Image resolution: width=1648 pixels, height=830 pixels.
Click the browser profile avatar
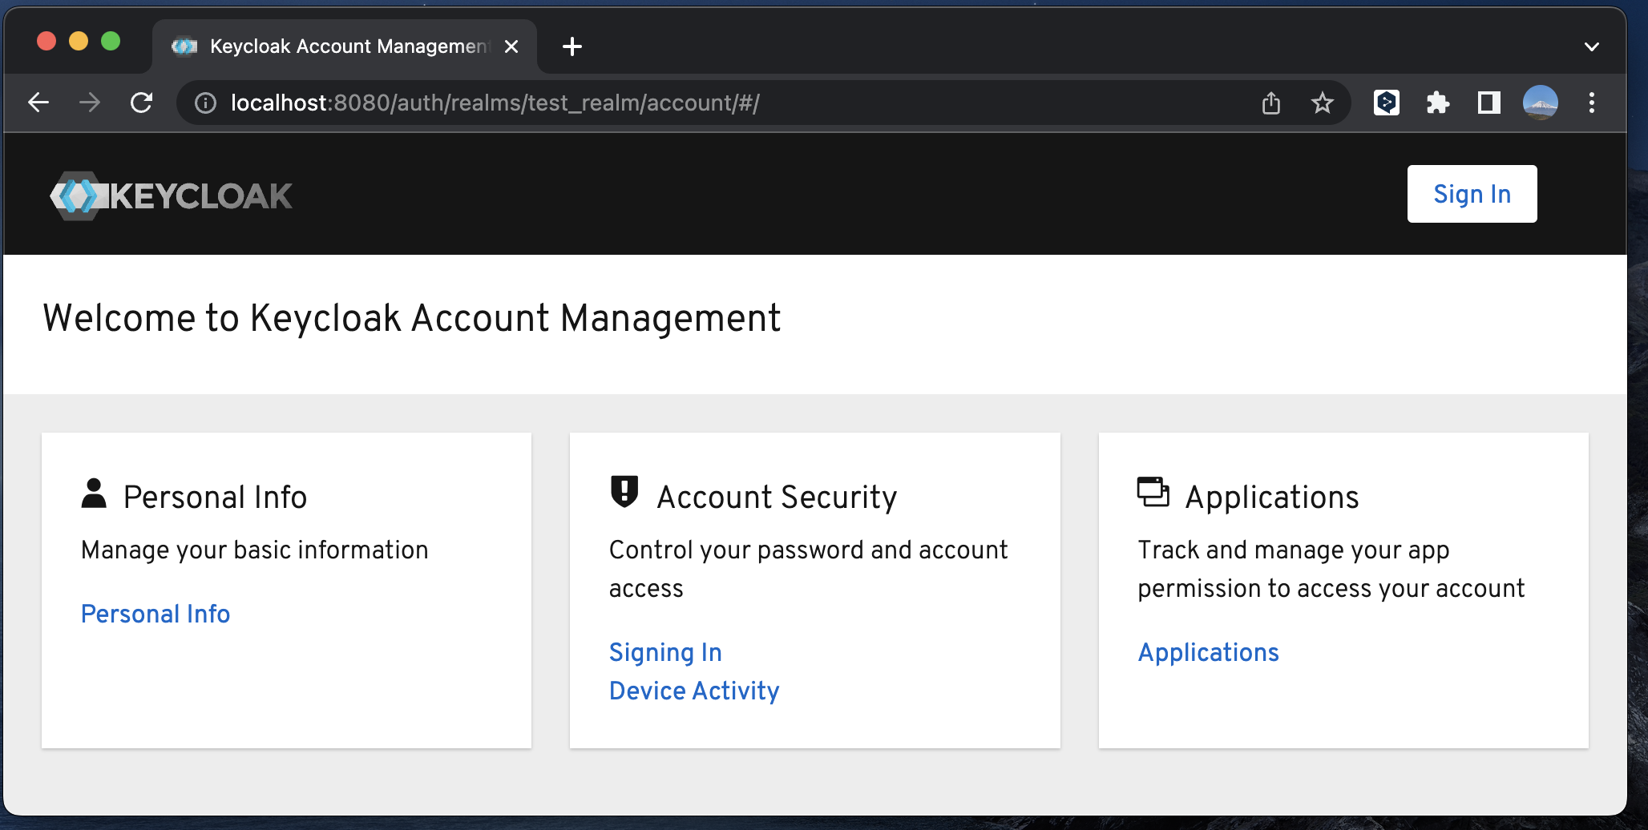pos(1539,103)
